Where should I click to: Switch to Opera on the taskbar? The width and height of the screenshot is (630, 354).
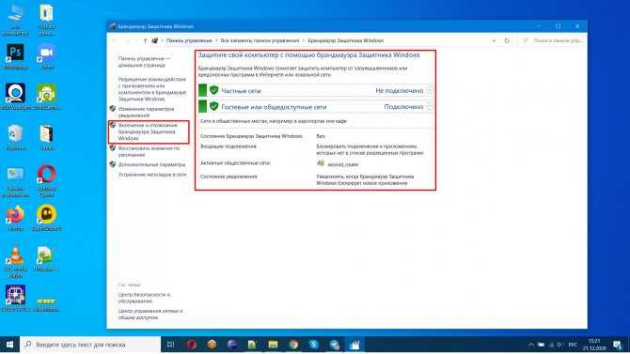(x=191, y=345)
